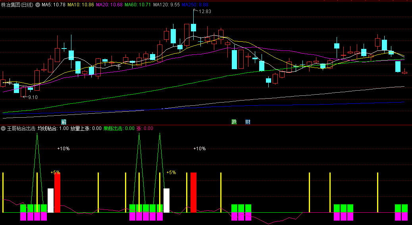Click the white bar below second +5% label
Image resolution: width=412 pixels, height=225 pixels.
[x=166, y=200]
